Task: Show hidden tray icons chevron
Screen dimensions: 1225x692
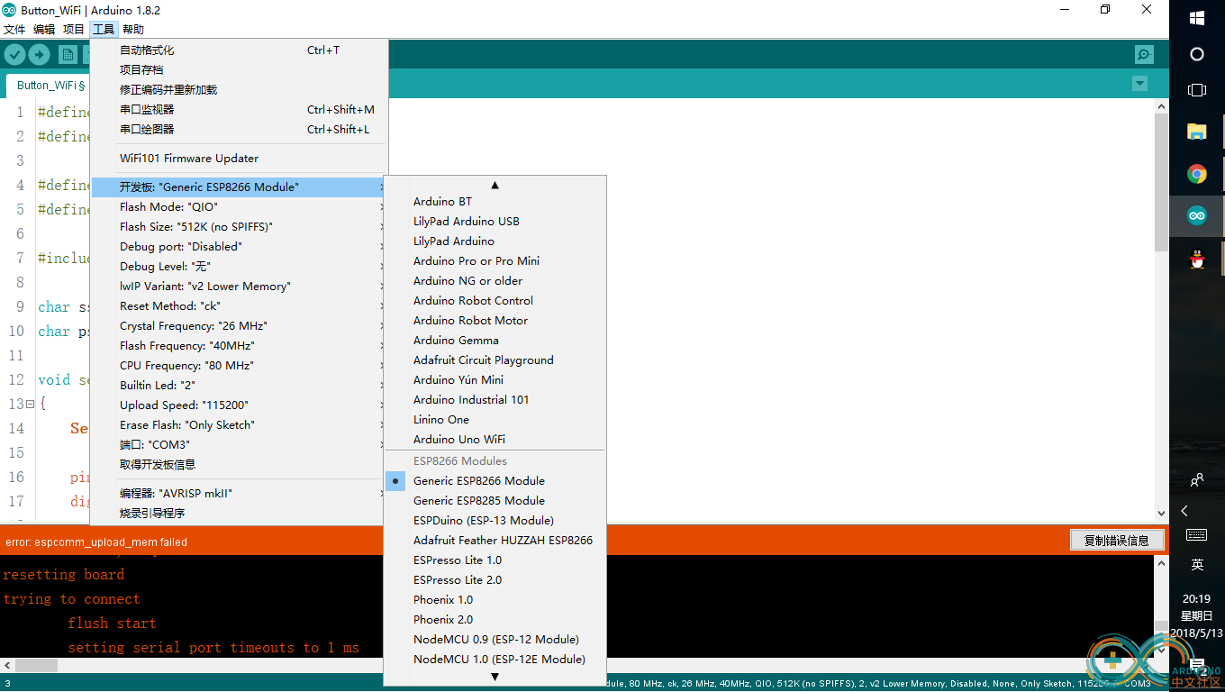Action: click(1184, 511)
